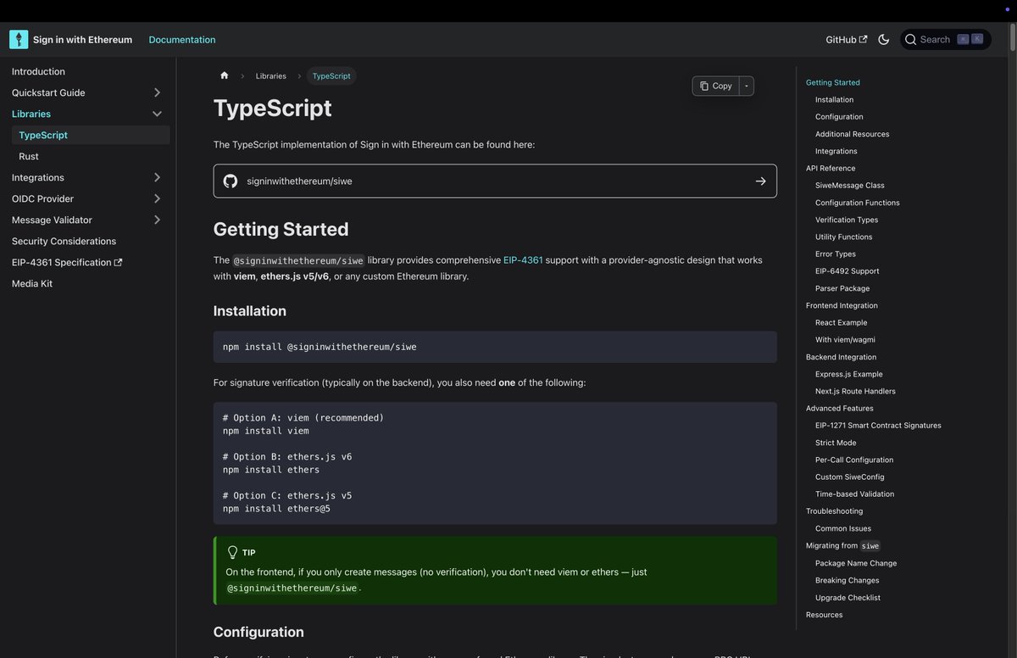
Task: Jump to Per-Call Configuration in contents
Action: click(x=854, y=460)
